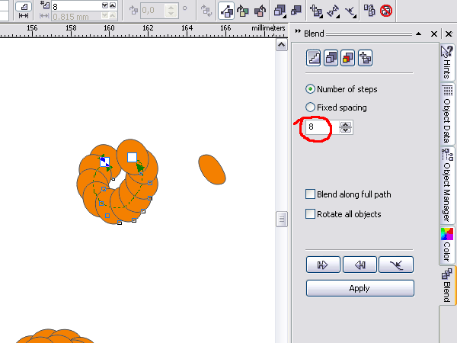
Task: Switch to Blend Acceleration page in the docker
Action: (x=331, y=58)
